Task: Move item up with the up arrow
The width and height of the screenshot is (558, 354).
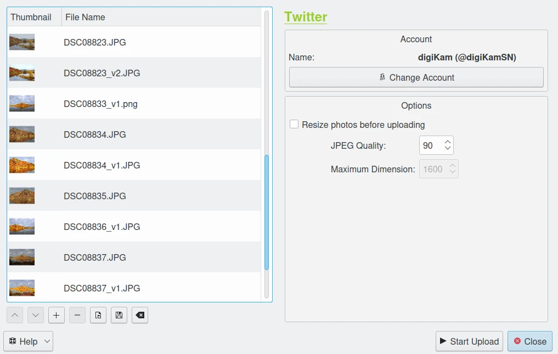Action: click(x=15, y=315)
